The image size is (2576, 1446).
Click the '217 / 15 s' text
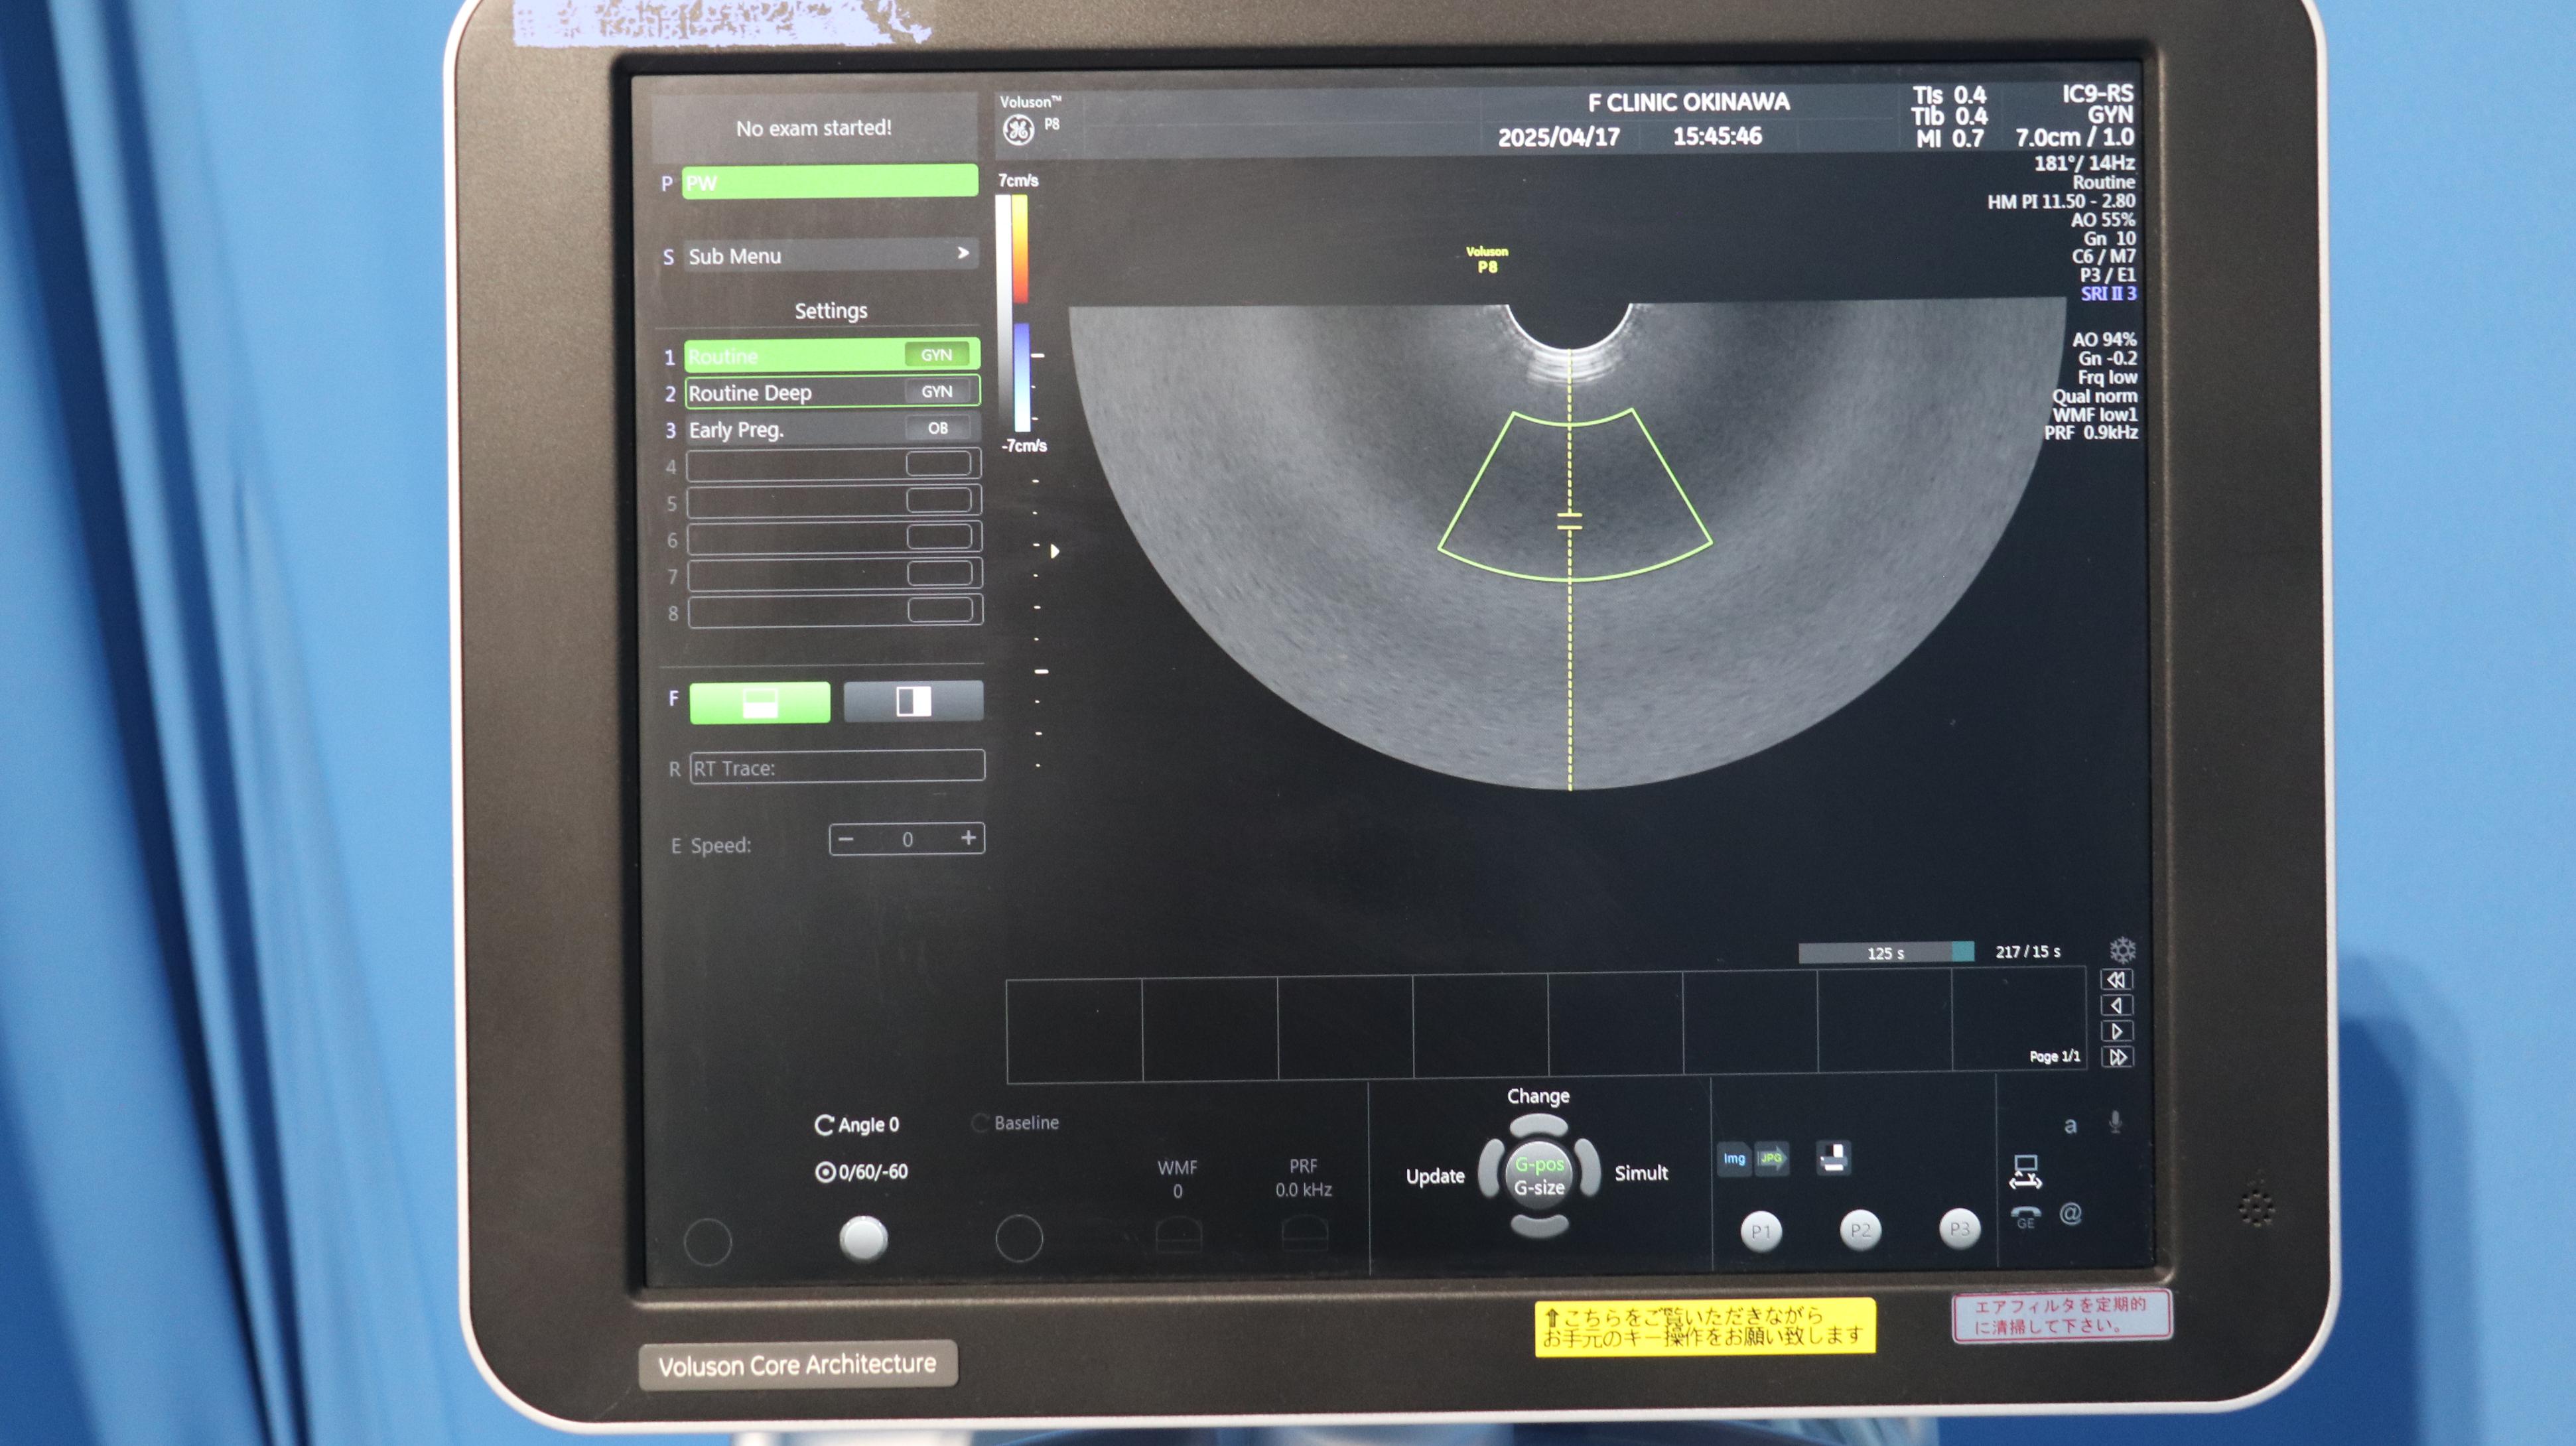(2028, 952)
